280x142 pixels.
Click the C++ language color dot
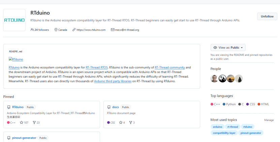click(x=212, y=104)
